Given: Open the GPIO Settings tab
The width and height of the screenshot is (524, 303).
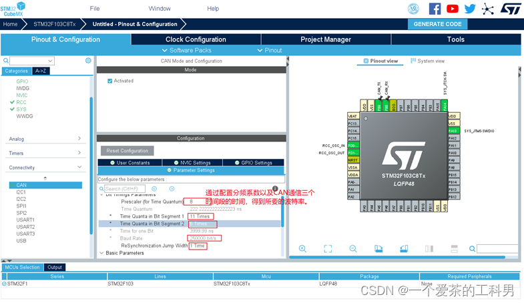Looking at the screenshot, I should coord(253,163).
